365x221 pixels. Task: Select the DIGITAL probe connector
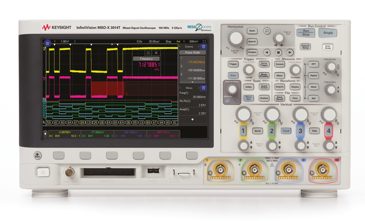pos(109,172)
